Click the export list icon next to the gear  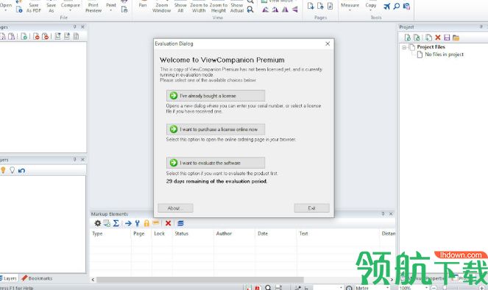point(107,223)
